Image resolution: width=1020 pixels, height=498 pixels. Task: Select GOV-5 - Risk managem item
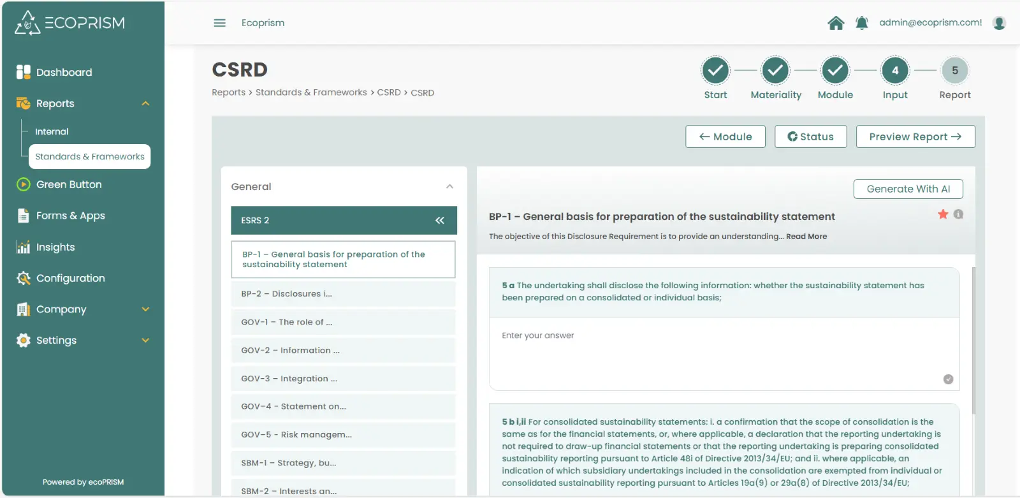(x=344, y=434)
